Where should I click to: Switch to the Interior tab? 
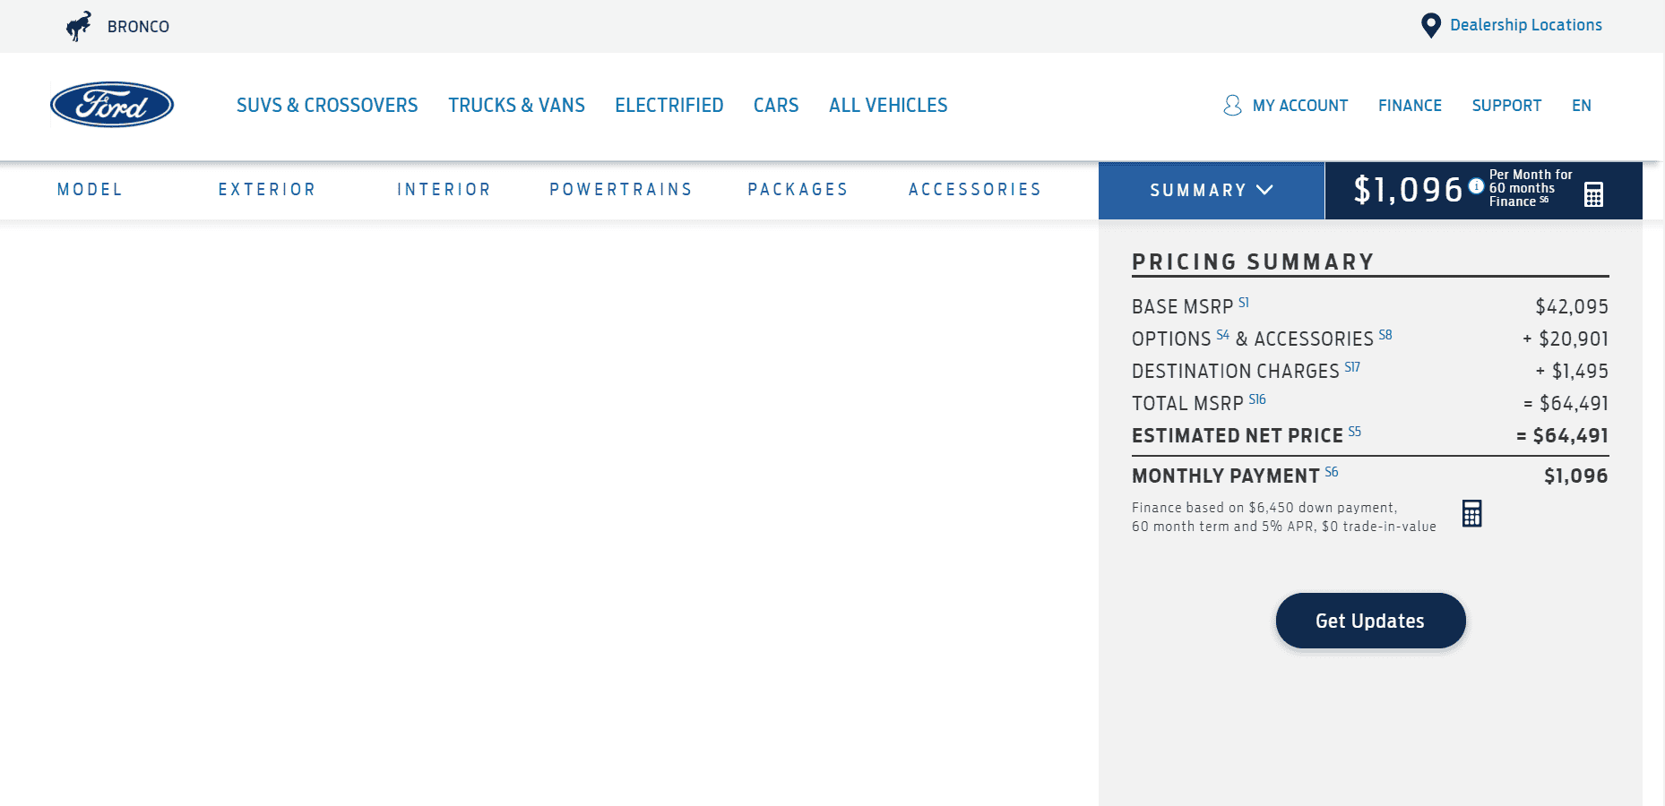point(444,190)
